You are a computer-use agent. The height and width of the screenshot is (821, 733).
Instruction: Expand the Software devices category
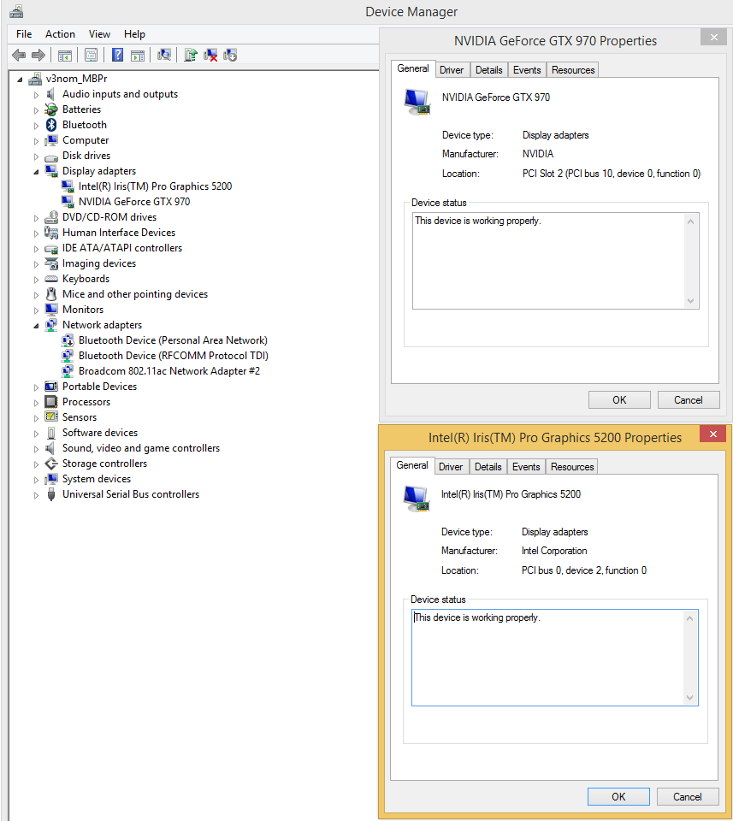click(x=36, y=434)
